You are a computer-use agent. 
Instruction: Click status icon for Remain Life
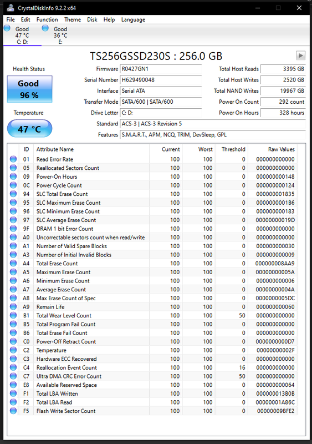13,307
